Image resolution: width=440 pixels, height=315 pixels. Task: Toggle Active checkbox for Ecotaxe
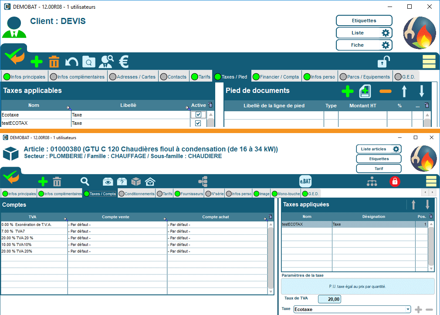coord(198,115)
